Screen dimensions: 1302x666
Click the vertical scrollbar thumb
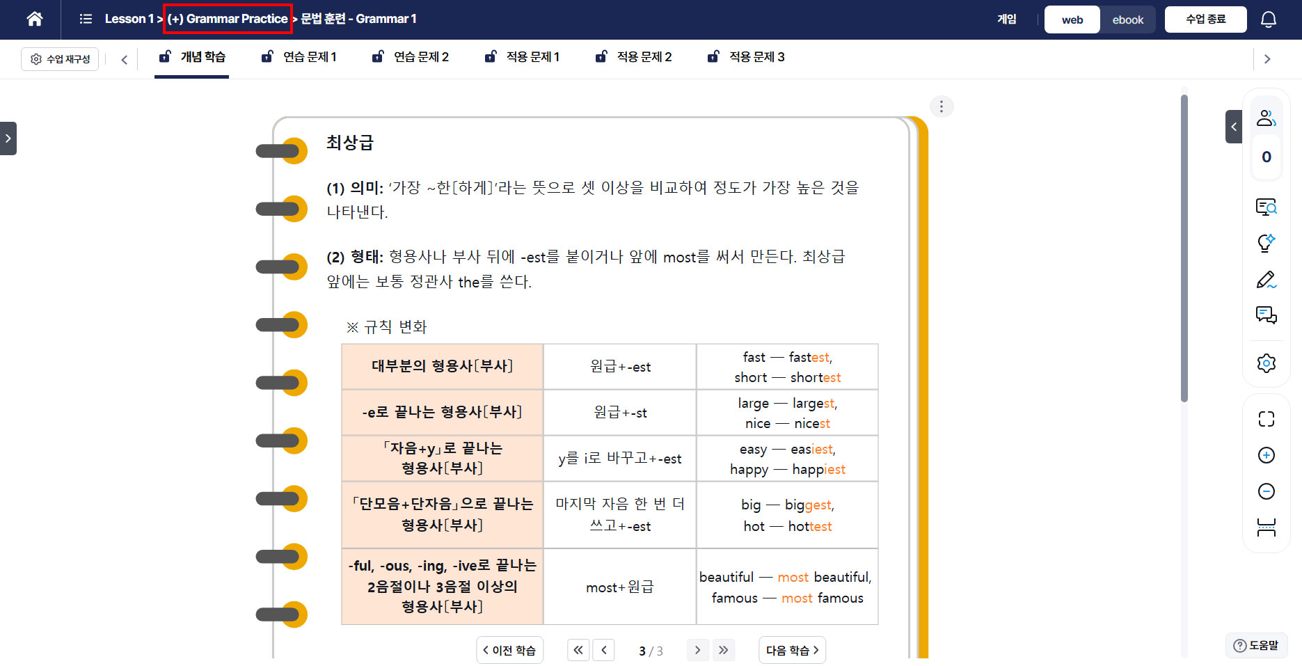click(x=1184, y=247)
